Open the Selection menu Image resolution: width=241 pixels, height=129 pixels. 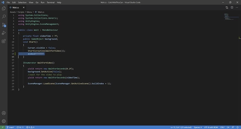(x=22, y=3)
